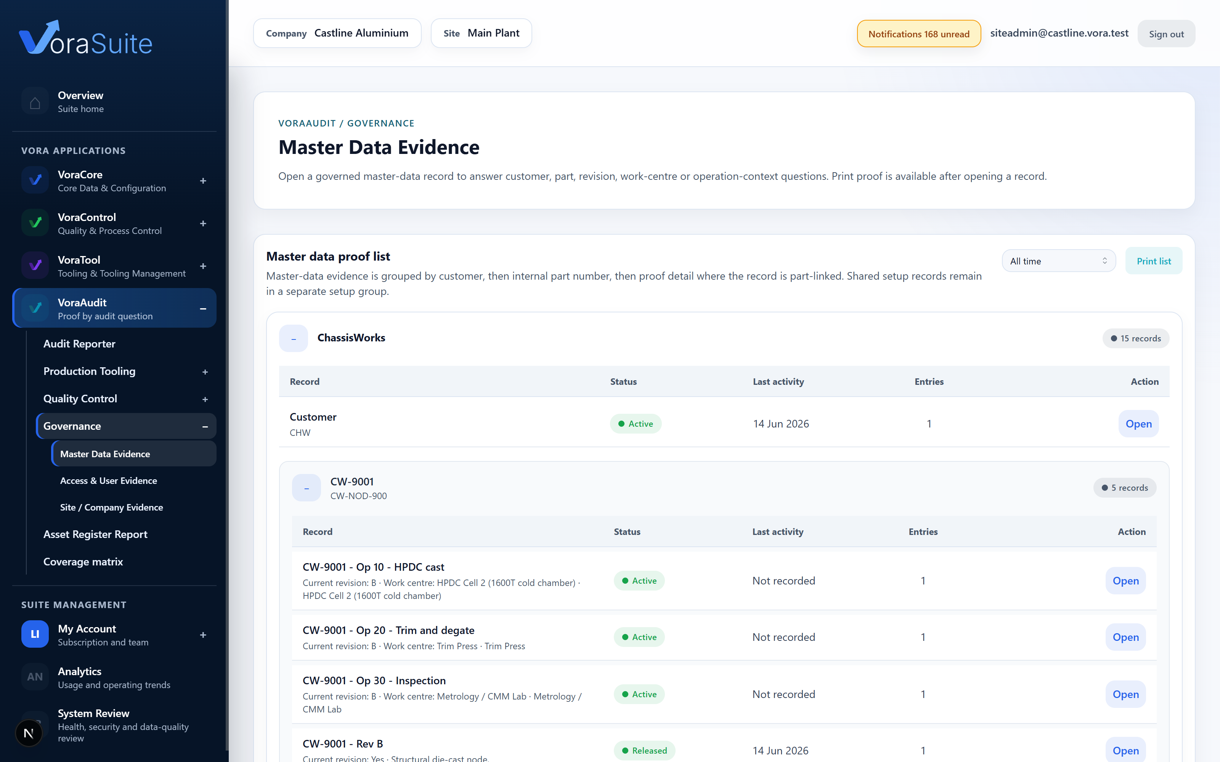Click the Print list button

coord(1153,261)
